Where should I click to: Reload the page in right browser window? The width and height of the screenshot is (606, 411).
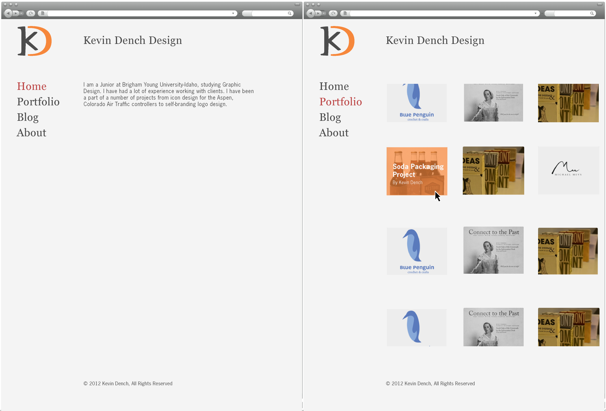click(x=333, y=13)
